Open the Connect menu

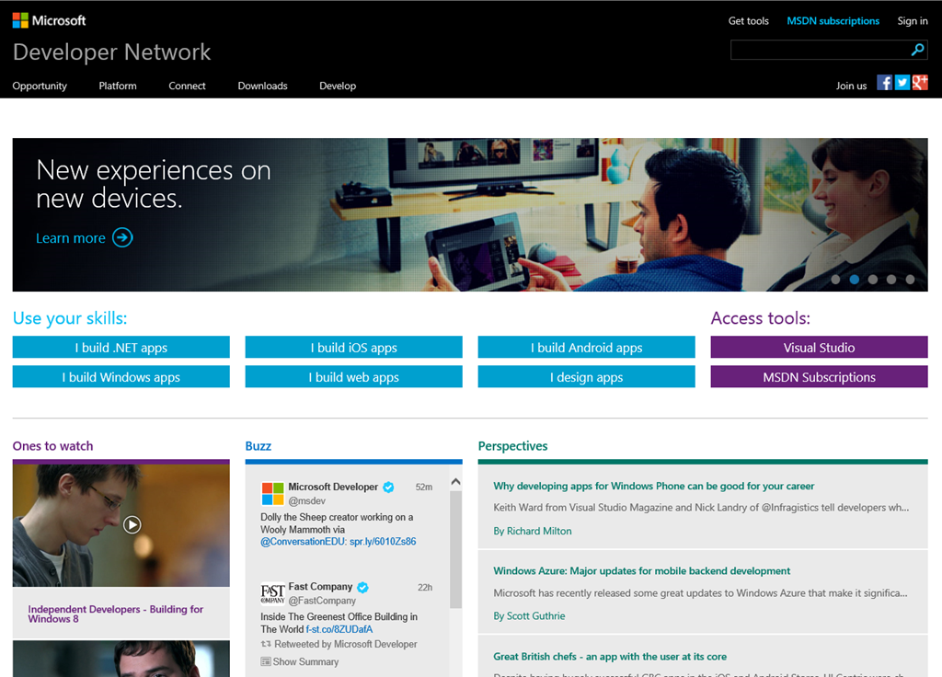coord(187,86)
